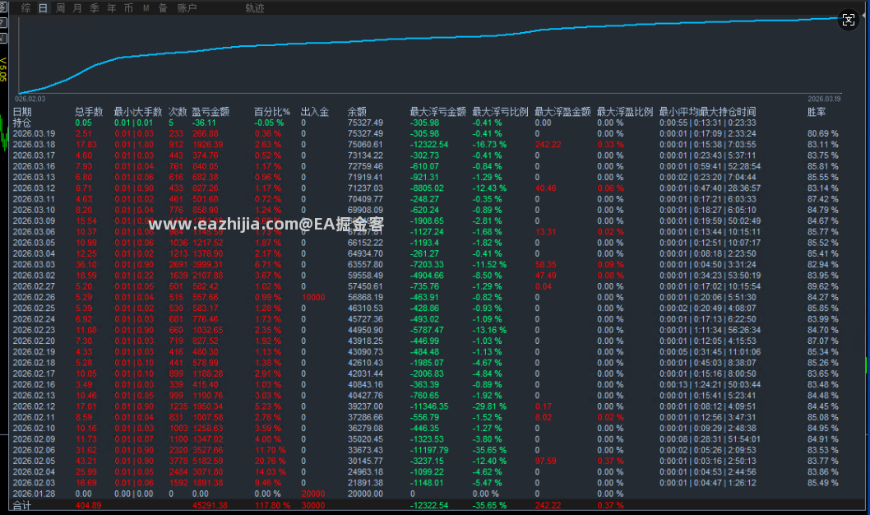870x515 pixels.
Task: Open the 轨迹 track tab
Action: [255, 7]
